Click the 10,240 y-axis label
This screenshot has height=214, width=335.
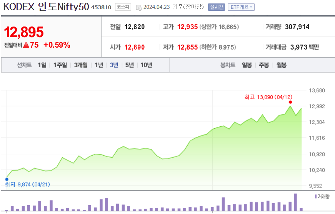coord(317,170)
